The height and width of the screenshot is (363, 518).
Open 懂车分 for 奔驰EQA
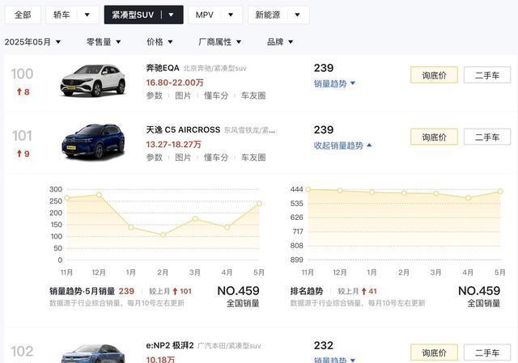(x=216, y=95)
